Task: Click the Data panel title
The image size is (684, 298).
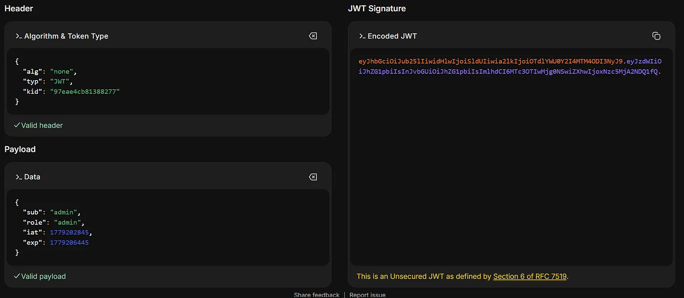Action: [32, 177]
